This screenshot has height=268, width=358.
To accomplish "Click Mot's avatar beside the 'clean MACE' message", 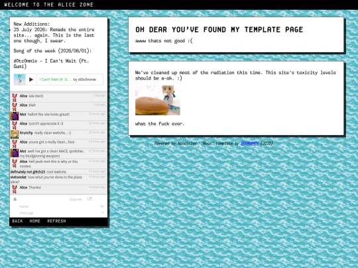I will [15, 153].
